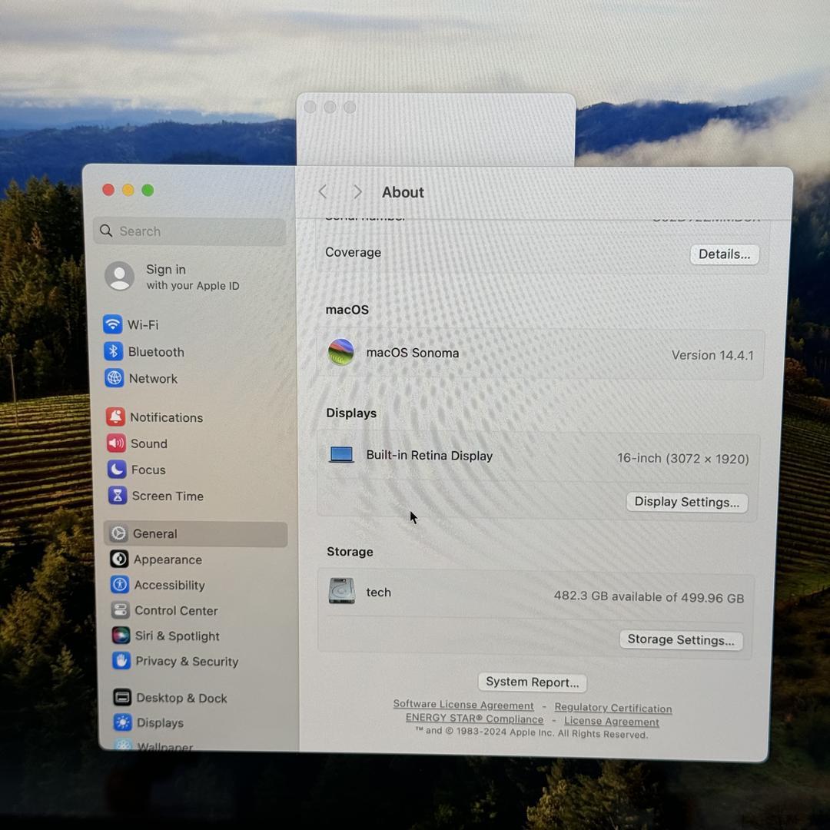Open Regulatory Certification link
This screenshot has height=830, width=830.
[x=613, y=708]
